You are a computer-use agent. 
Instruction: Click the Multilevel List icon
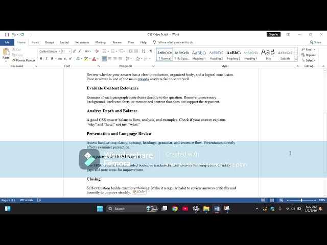tap(121, 51)
